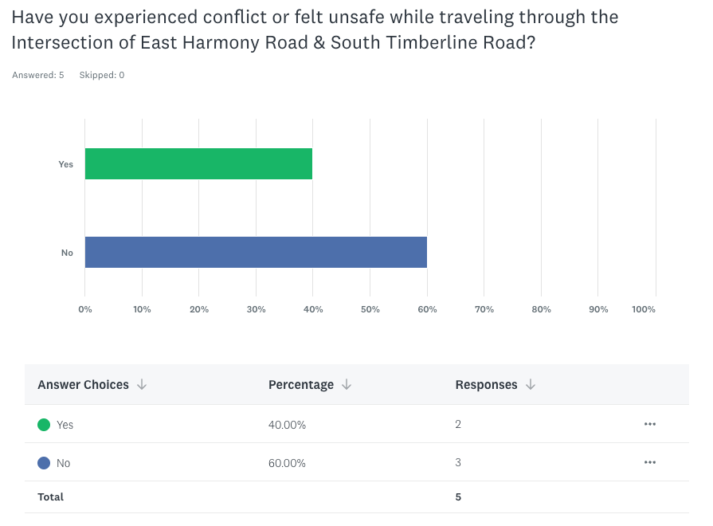Click the Total row label
The width and height of the screenshot is (713, 526).
tap(50, 497)
